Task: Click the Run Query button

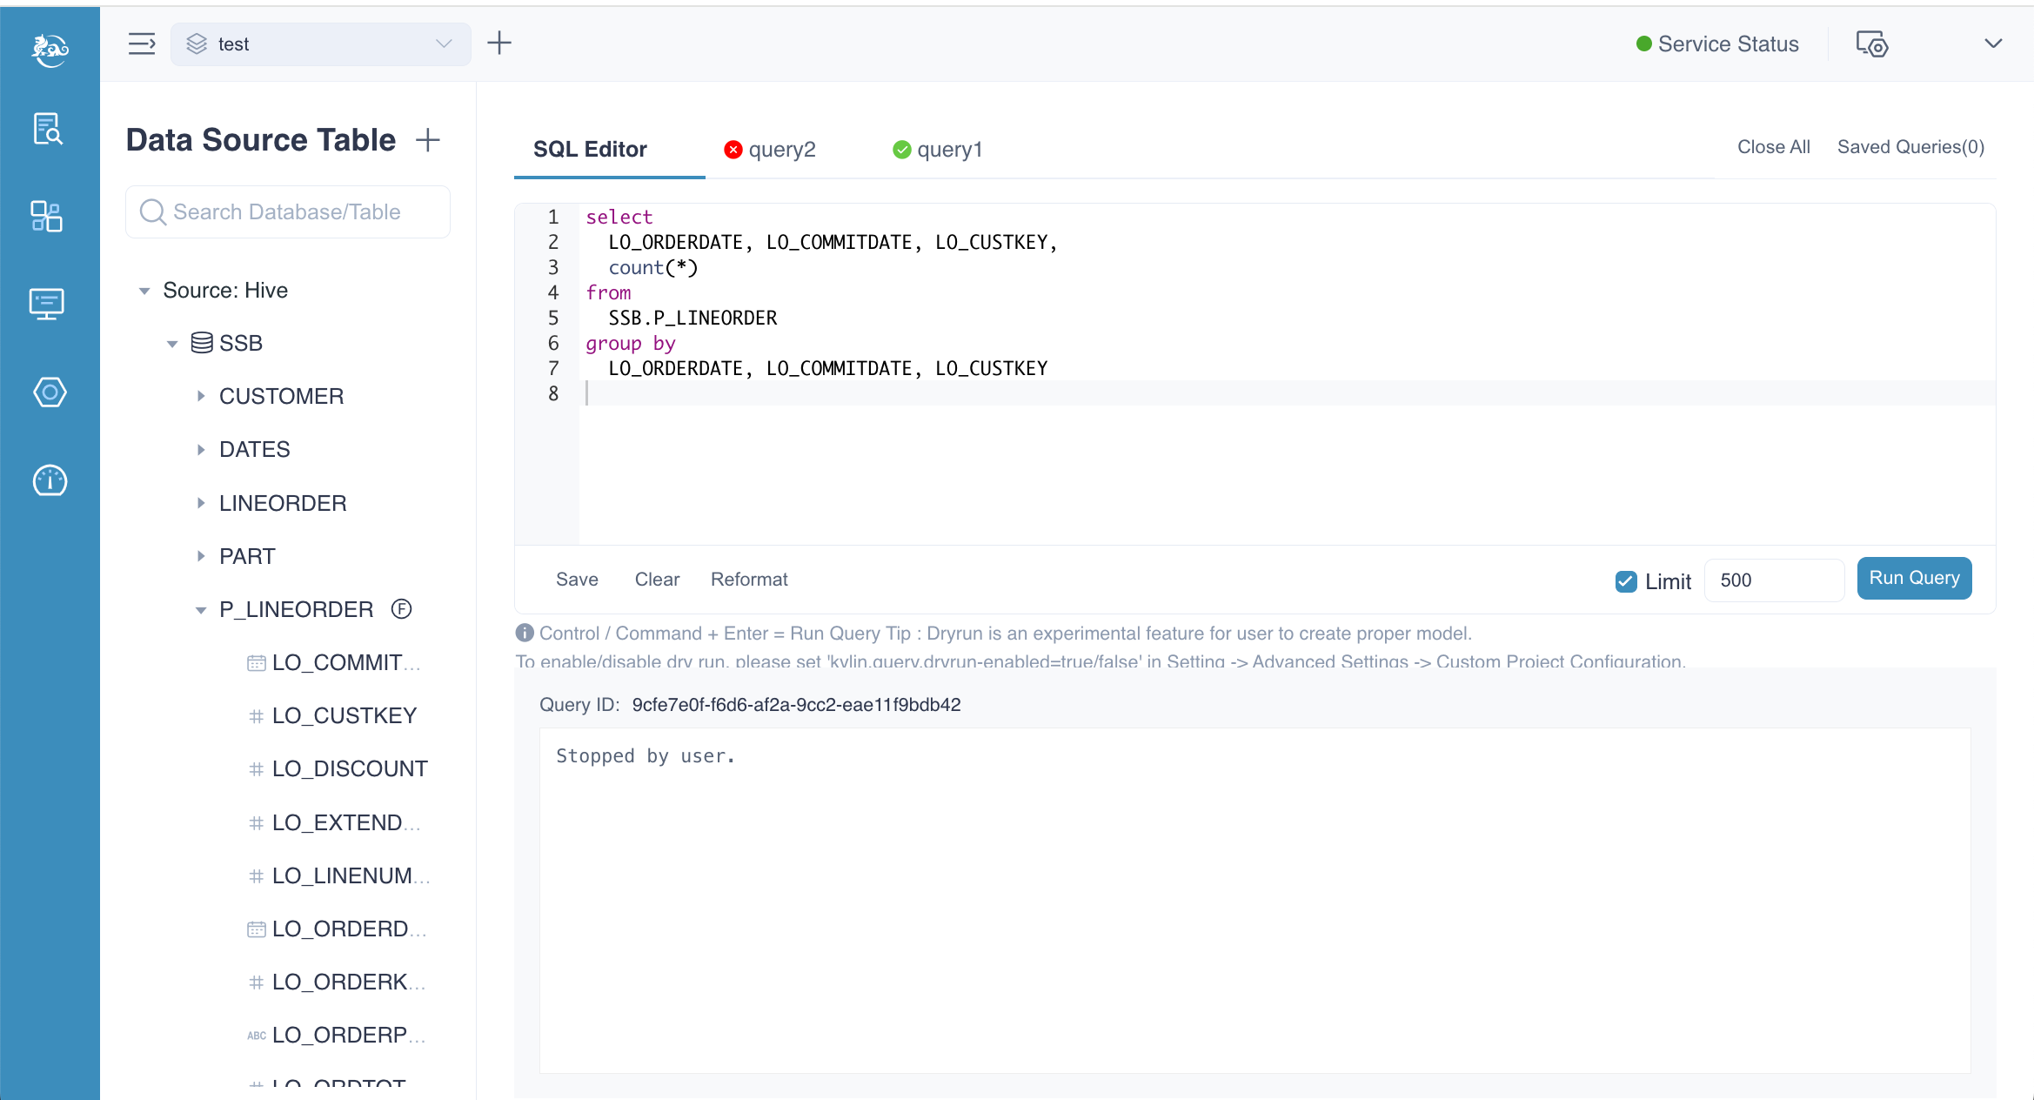Action: pyautogui.click(x=1914, y=579)
